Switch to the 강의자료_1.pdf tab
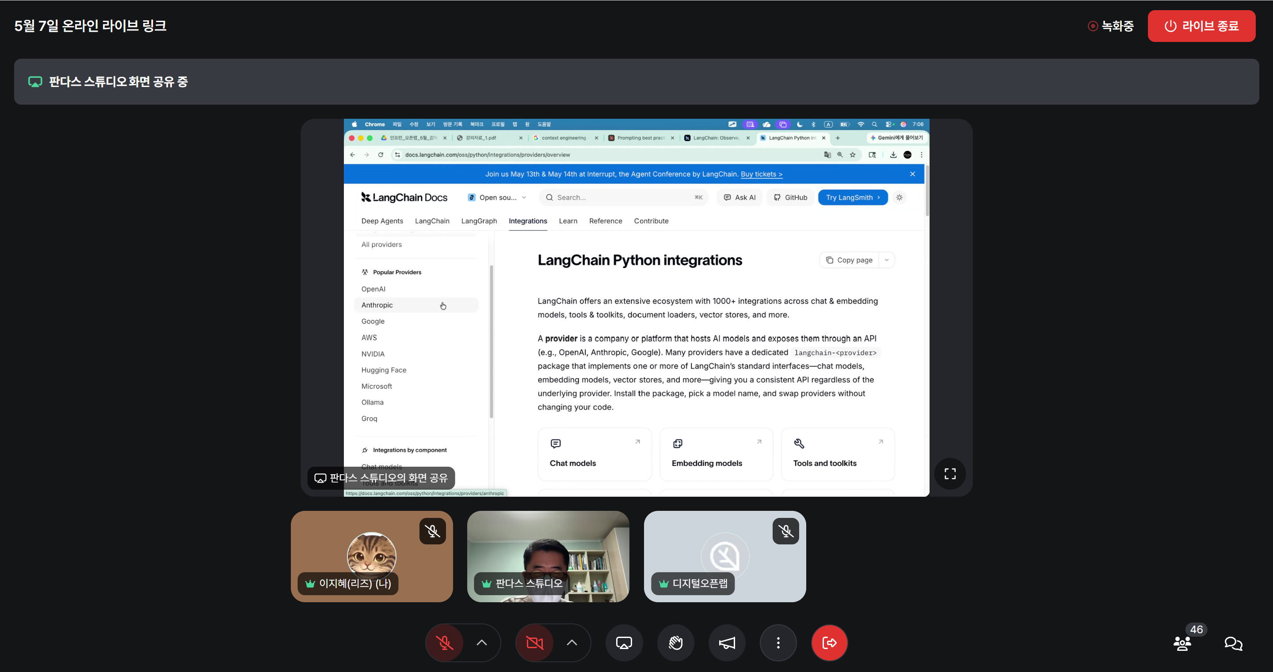Screen dimensions: 1273x672 click(x=490, y=138)
